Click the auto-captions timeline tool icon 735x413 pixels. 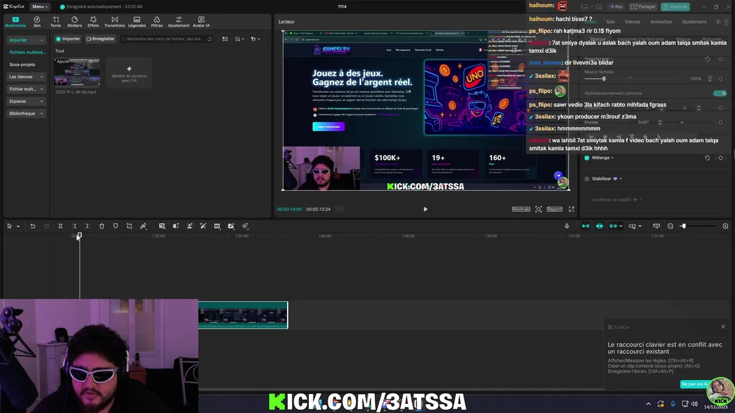pos(162,226)
